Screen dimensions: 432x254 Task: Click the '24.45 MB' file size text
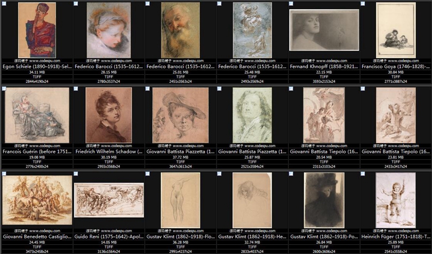[x=37, y=242]
